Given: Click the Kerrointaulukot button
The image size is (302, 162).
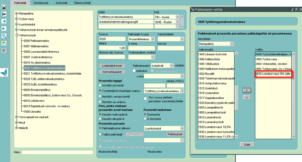Looking at the screenshot, I should [112, 72].
